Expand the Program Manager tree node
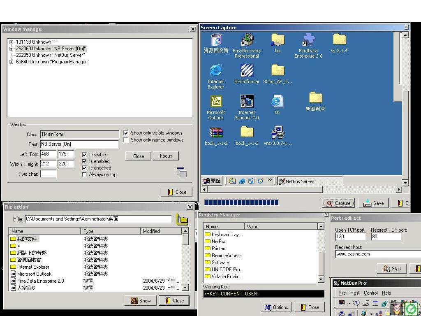 tap(12, 62)
